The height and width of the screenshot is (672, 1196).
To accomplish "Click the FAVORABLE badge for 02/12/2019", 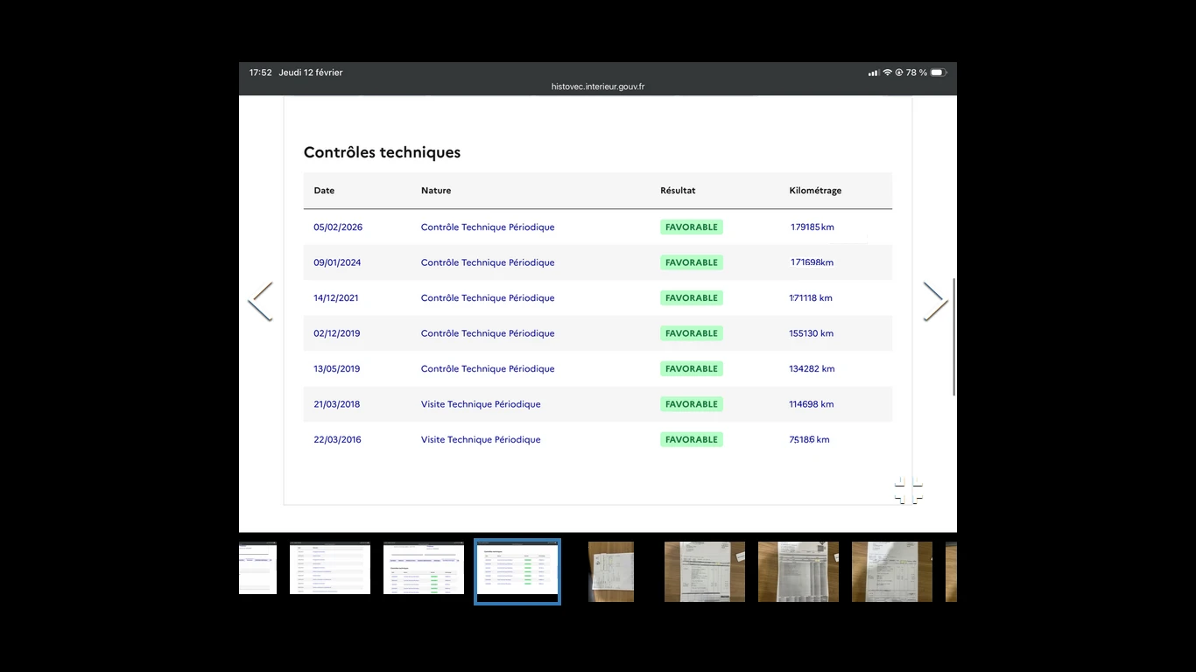I will tap(692, 333).
